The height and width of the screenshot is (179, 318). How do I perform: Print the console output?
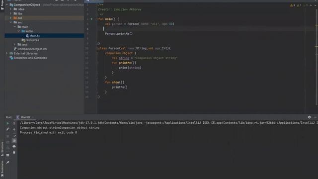tap(14, 147)
